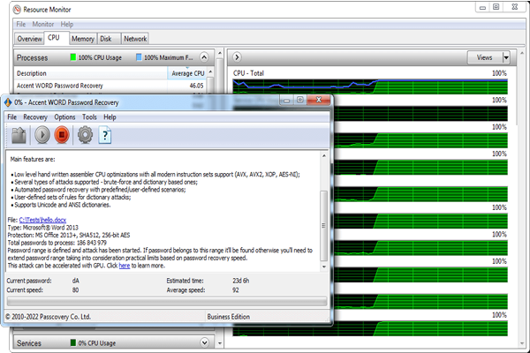Click the password recovery progress bar
This screenshot has height=353, width=530.
pos(167,301)
